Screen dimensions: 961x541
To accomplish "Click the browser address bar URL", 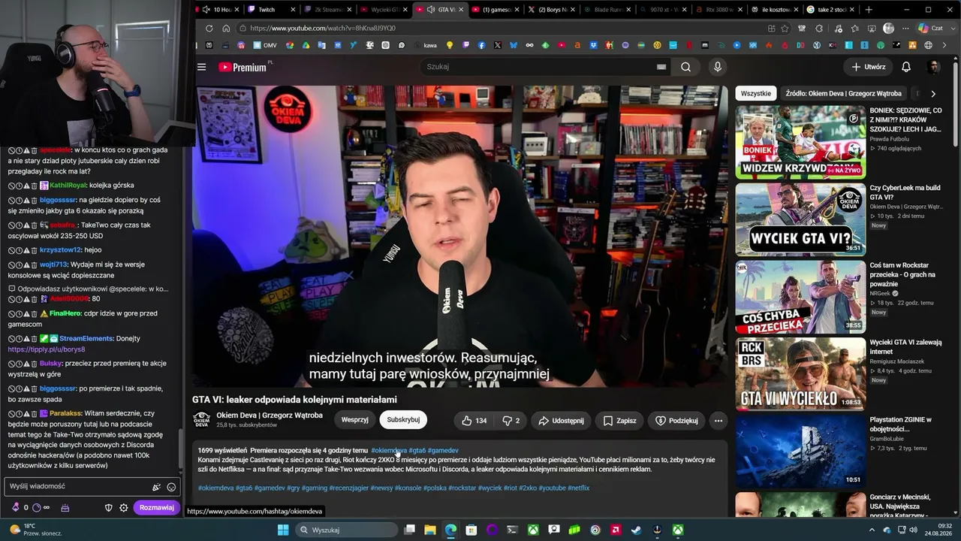I will [x=323, y=29].
